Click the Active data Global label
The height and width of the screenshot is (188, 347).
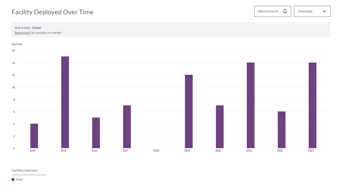[x=36, y=28]
